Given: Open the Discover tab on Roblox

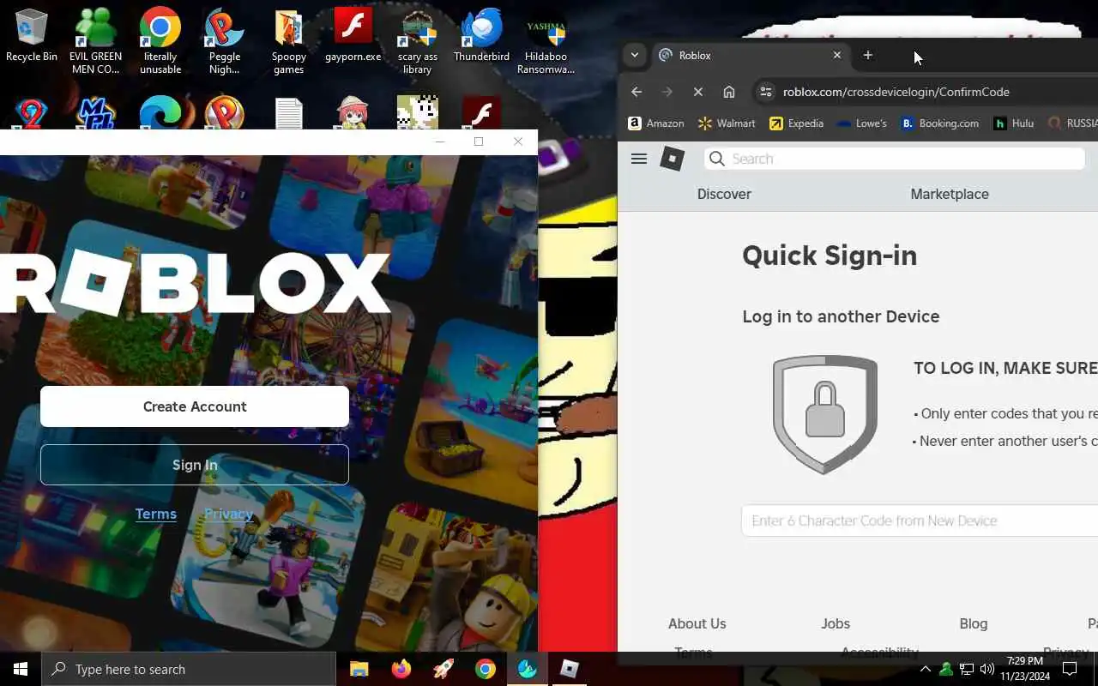Looking at the screenshot, I should click(x=724, y=194).
